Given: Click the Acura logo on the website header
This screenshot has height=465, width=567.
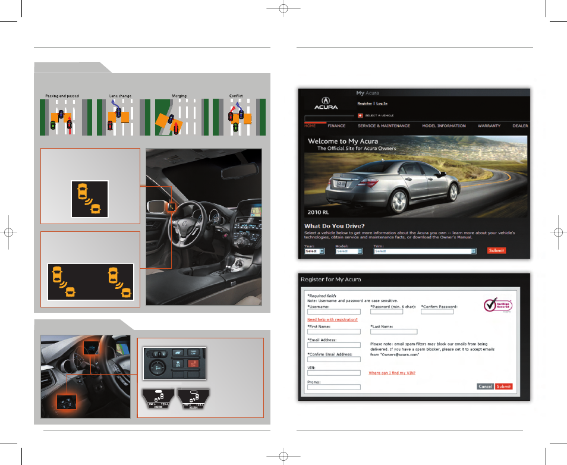Looking at the screenshot, I should pos(326,103).
